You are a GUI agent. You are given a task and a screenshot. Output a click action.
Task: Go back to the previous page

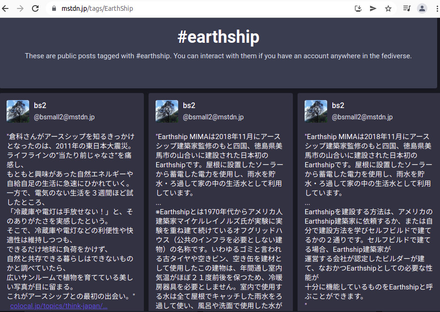tap(7, 8)
